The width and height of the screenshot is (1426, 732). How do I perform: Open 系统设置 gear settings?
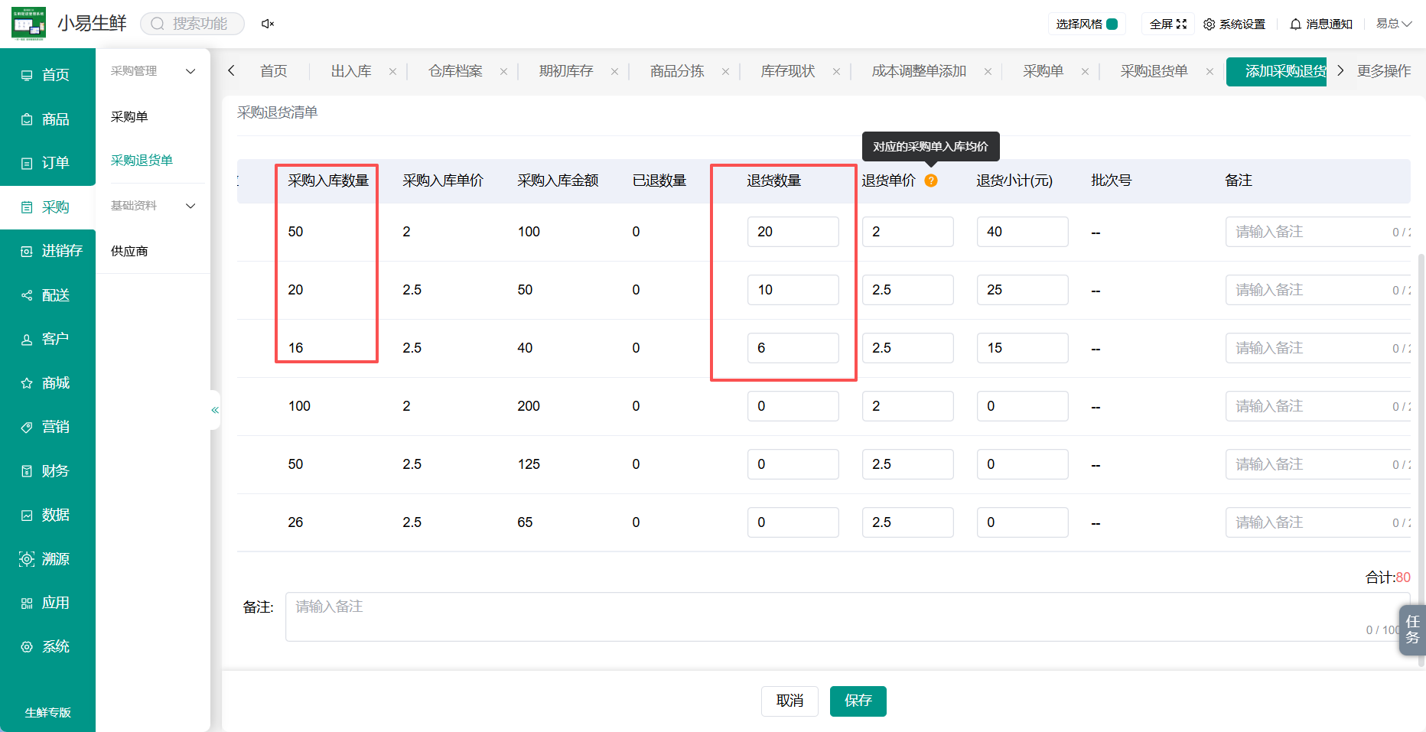point(1234,24)
